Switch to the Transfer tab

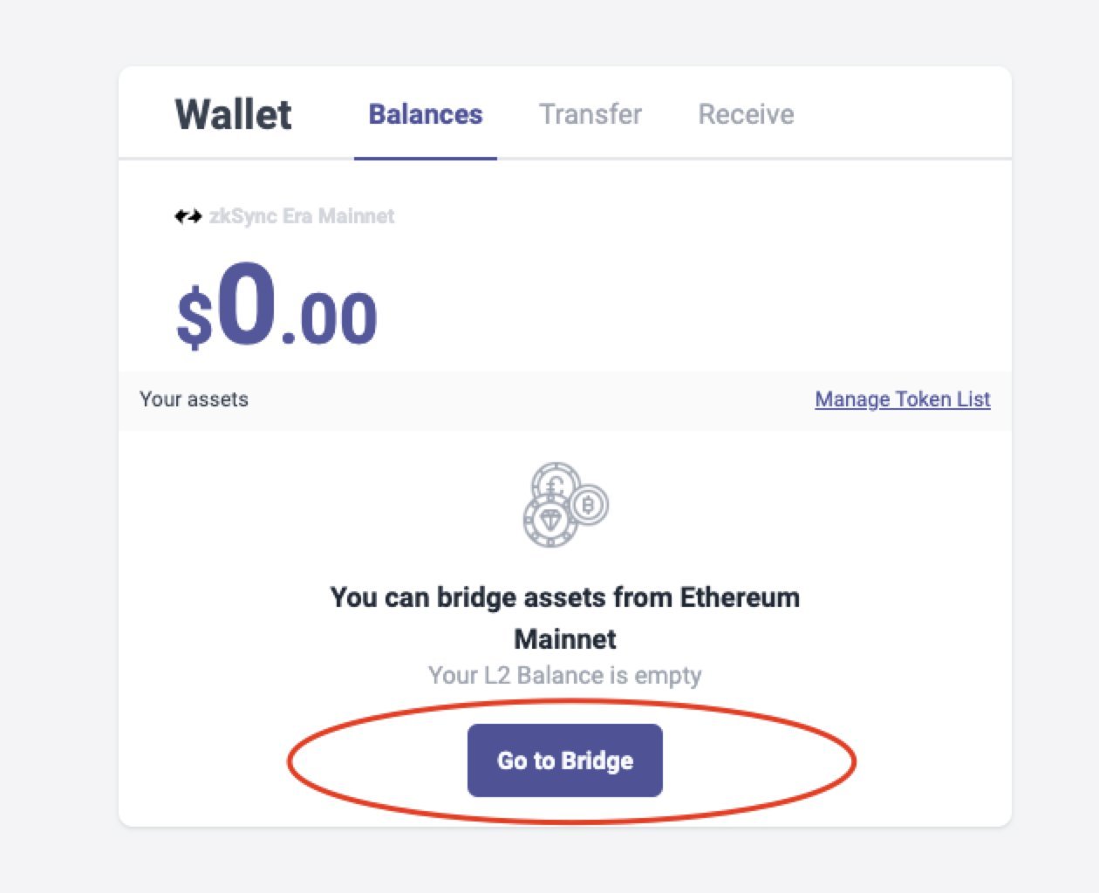coord(590,114)
